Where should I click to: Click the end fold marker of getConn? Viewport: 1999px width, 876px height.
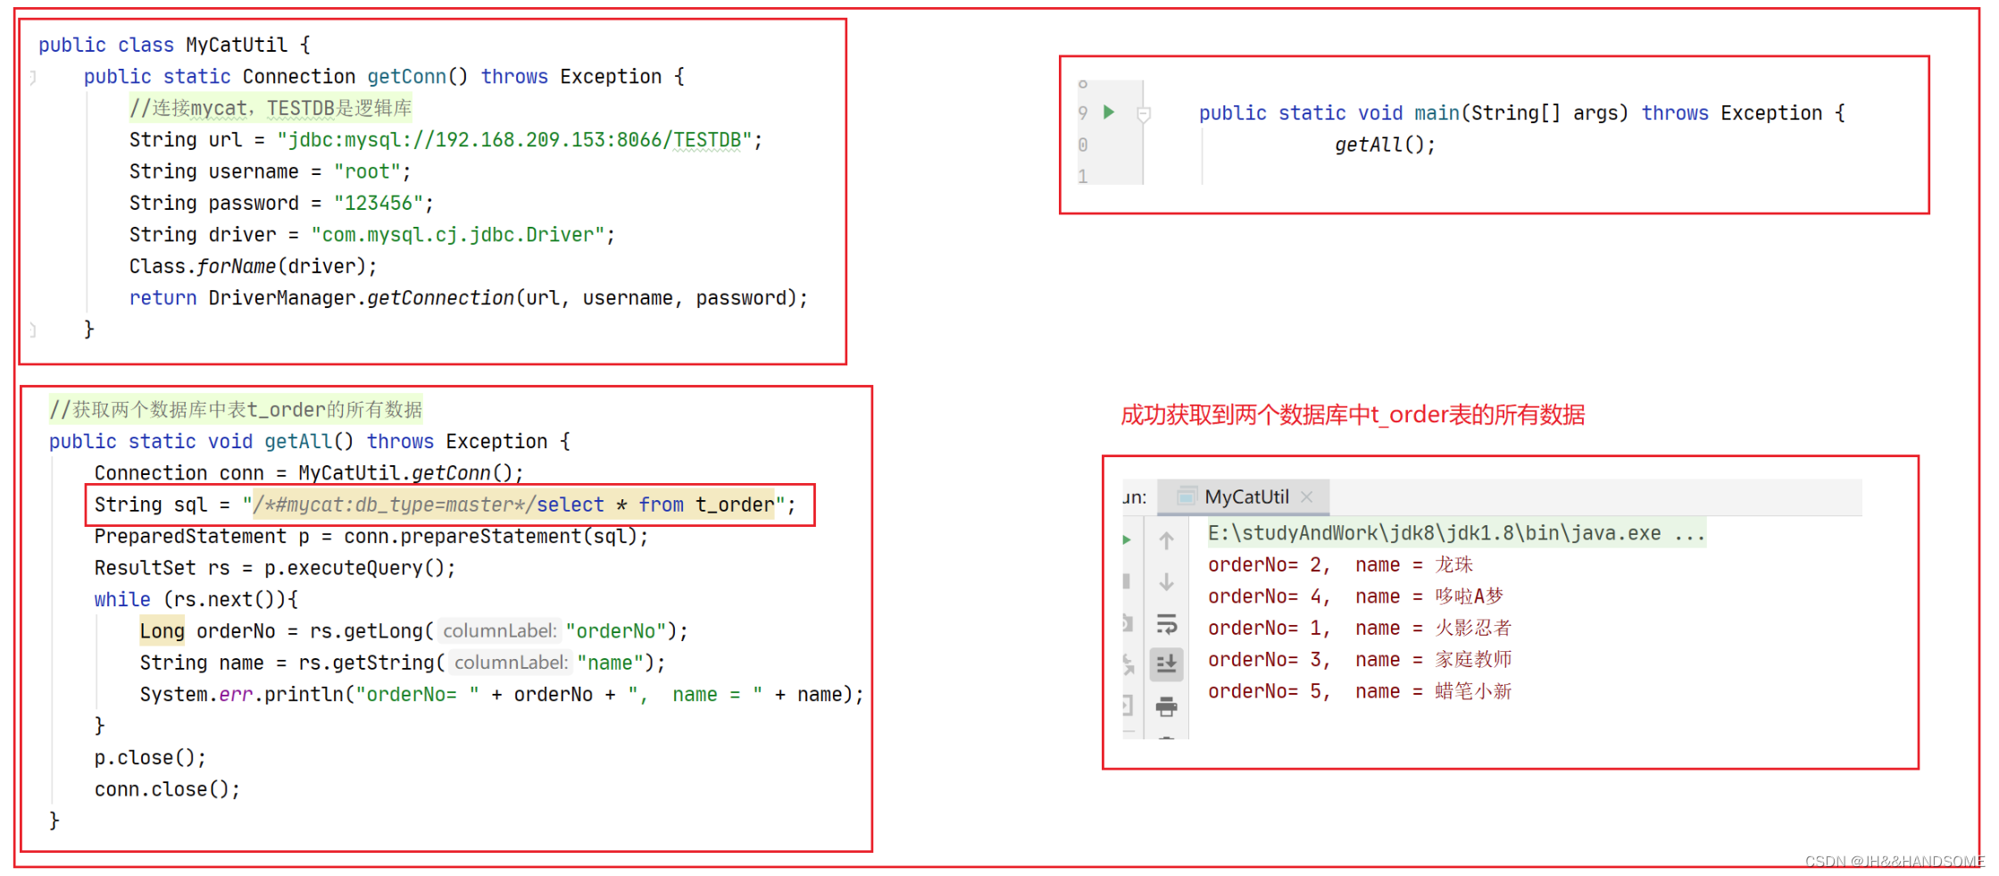coord(33,330)
